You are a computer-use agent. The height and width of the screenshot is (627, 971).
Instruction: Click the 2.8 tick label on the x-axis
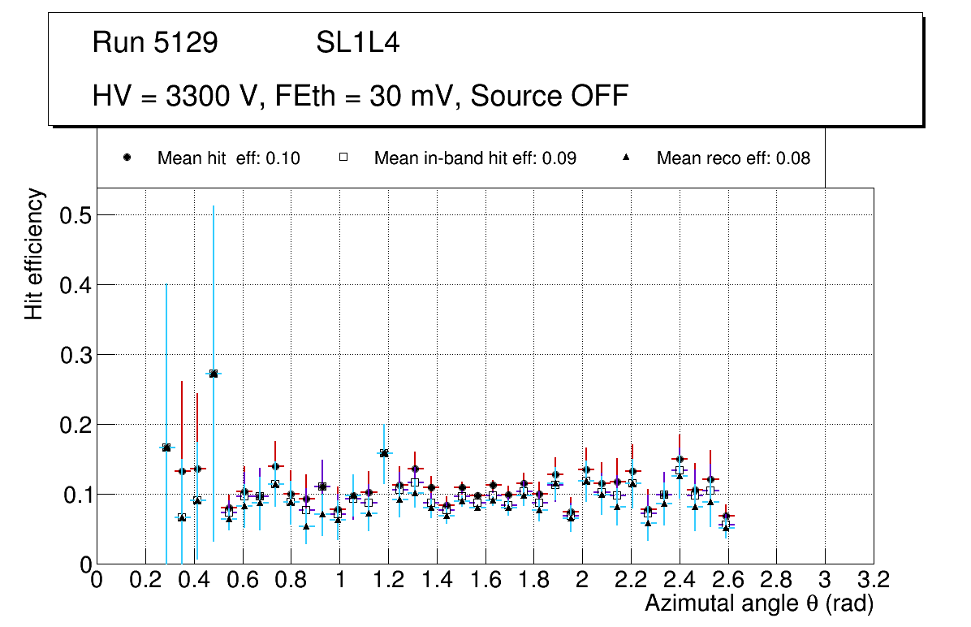point(776,580)
